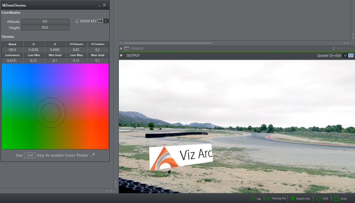Image resolution: width=355 pixels, height=203 pixels.
Task: Open the Script status icon
Action: tap(337, 199)
